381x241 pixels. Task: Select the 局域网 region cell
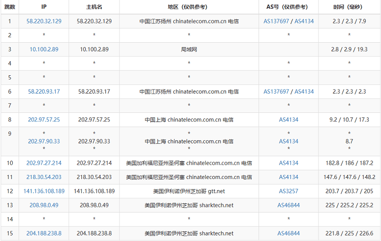click(189, 49)
